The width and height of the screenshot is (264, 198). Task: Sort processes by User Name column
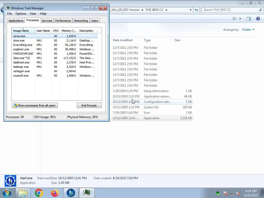coord(43,31)
